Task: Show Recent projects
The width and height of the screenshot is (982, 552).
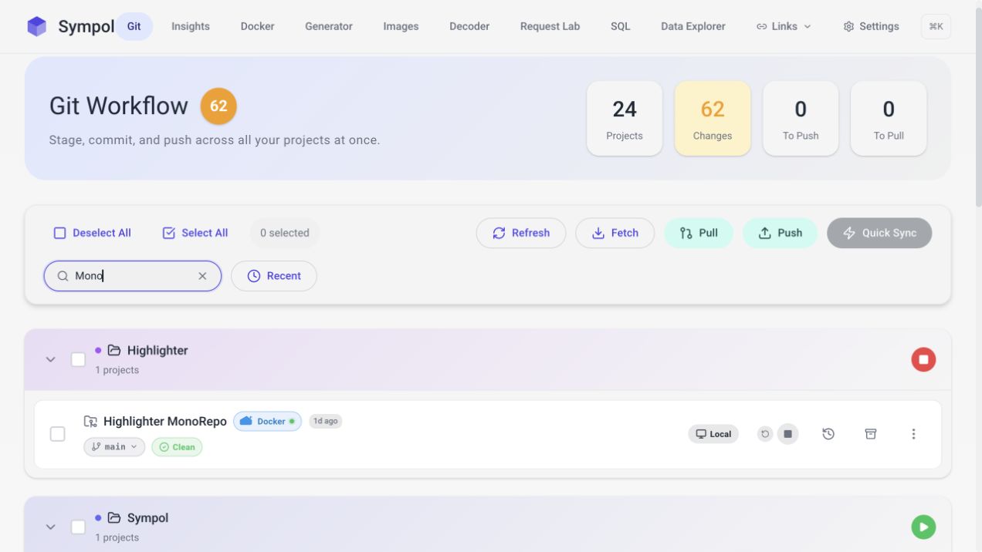Action: (274, 276)
